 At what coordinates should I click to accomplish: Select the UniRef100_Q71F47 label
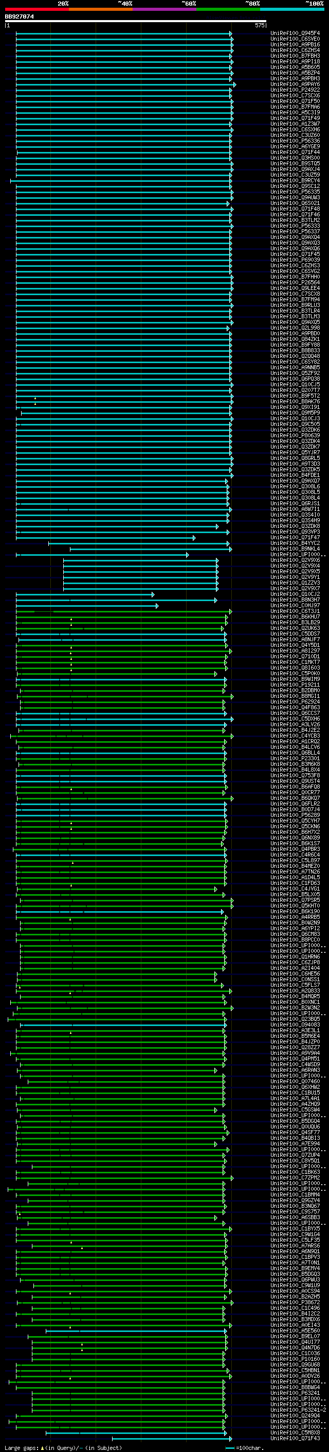click(x=295, y=537)
